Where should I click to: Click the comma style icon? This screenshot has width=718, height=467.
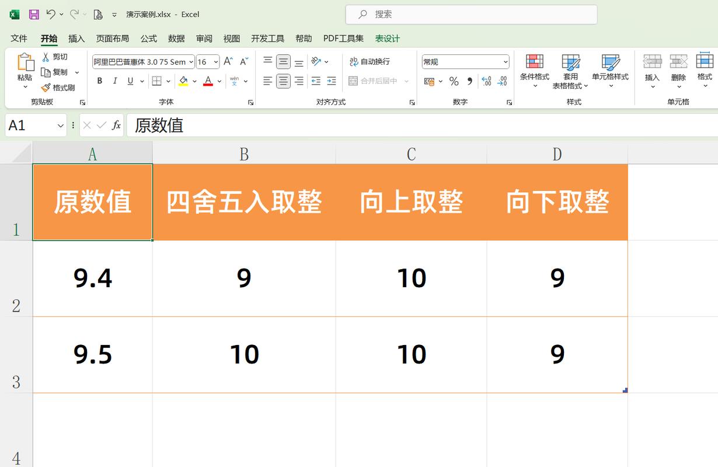tap(469, 81)
